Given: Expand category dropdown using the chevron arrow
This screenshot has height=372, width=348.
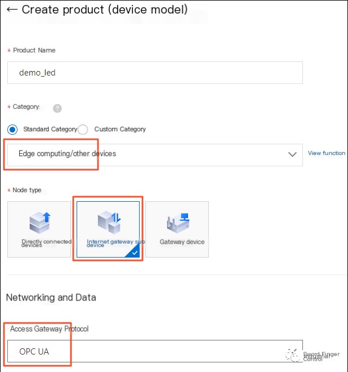Looking at the screenshot, I should [292, 154].
